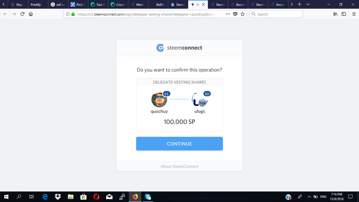The height and width of the screenshot is (202, 359).
Task: Launch Opera from the Windows taskbar
Action: click(x=96, y=197)
